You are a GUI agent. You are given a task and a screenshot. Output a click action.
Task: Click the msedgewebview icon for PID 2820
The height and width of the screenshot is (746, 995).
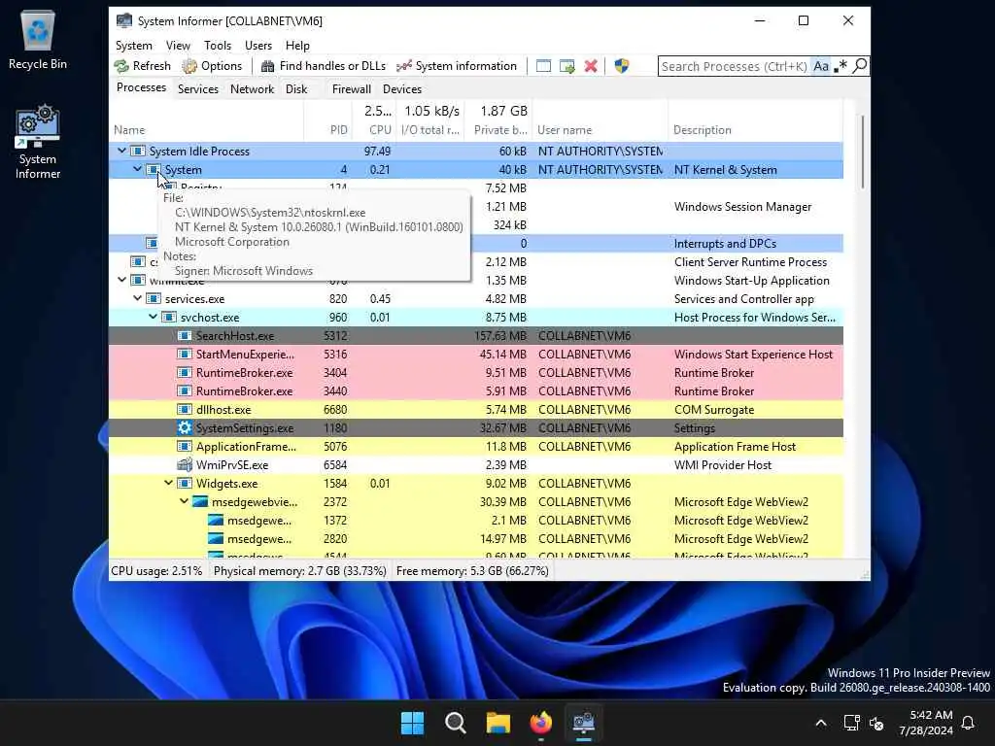click(x=216, y=538)
